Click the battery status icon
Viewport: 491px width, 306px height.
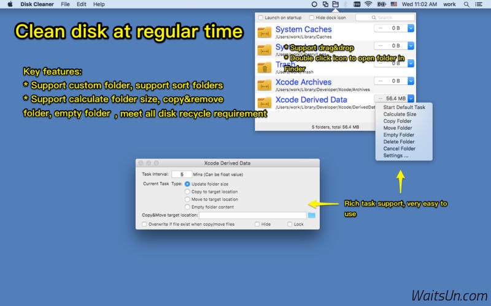point(381,4)
